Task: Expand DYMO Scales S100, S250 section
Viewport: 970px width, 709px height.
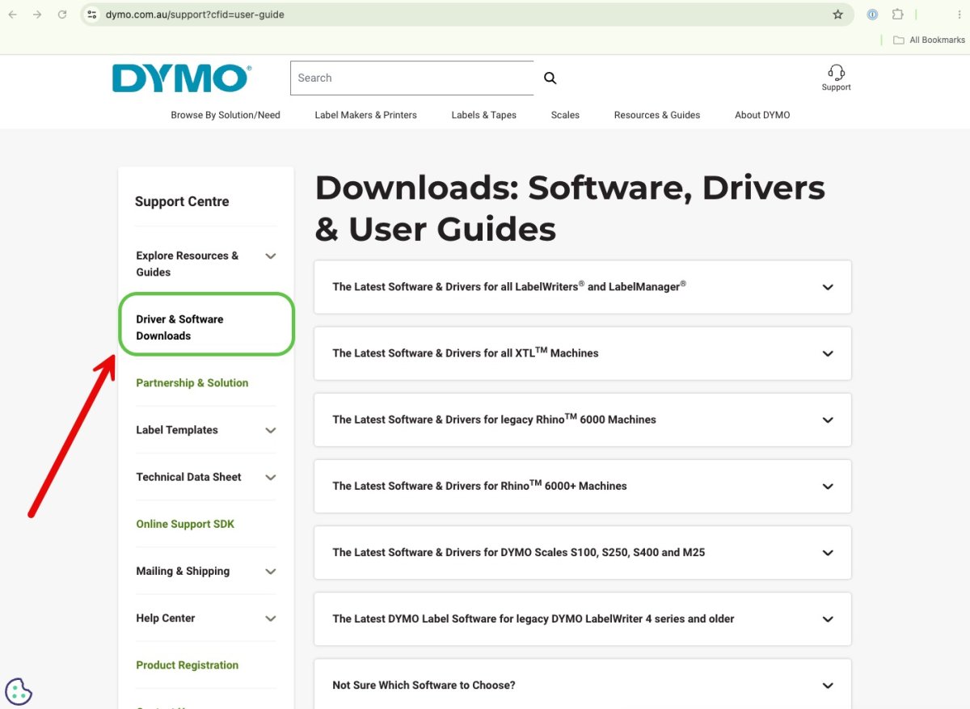Action: [583, 552]
